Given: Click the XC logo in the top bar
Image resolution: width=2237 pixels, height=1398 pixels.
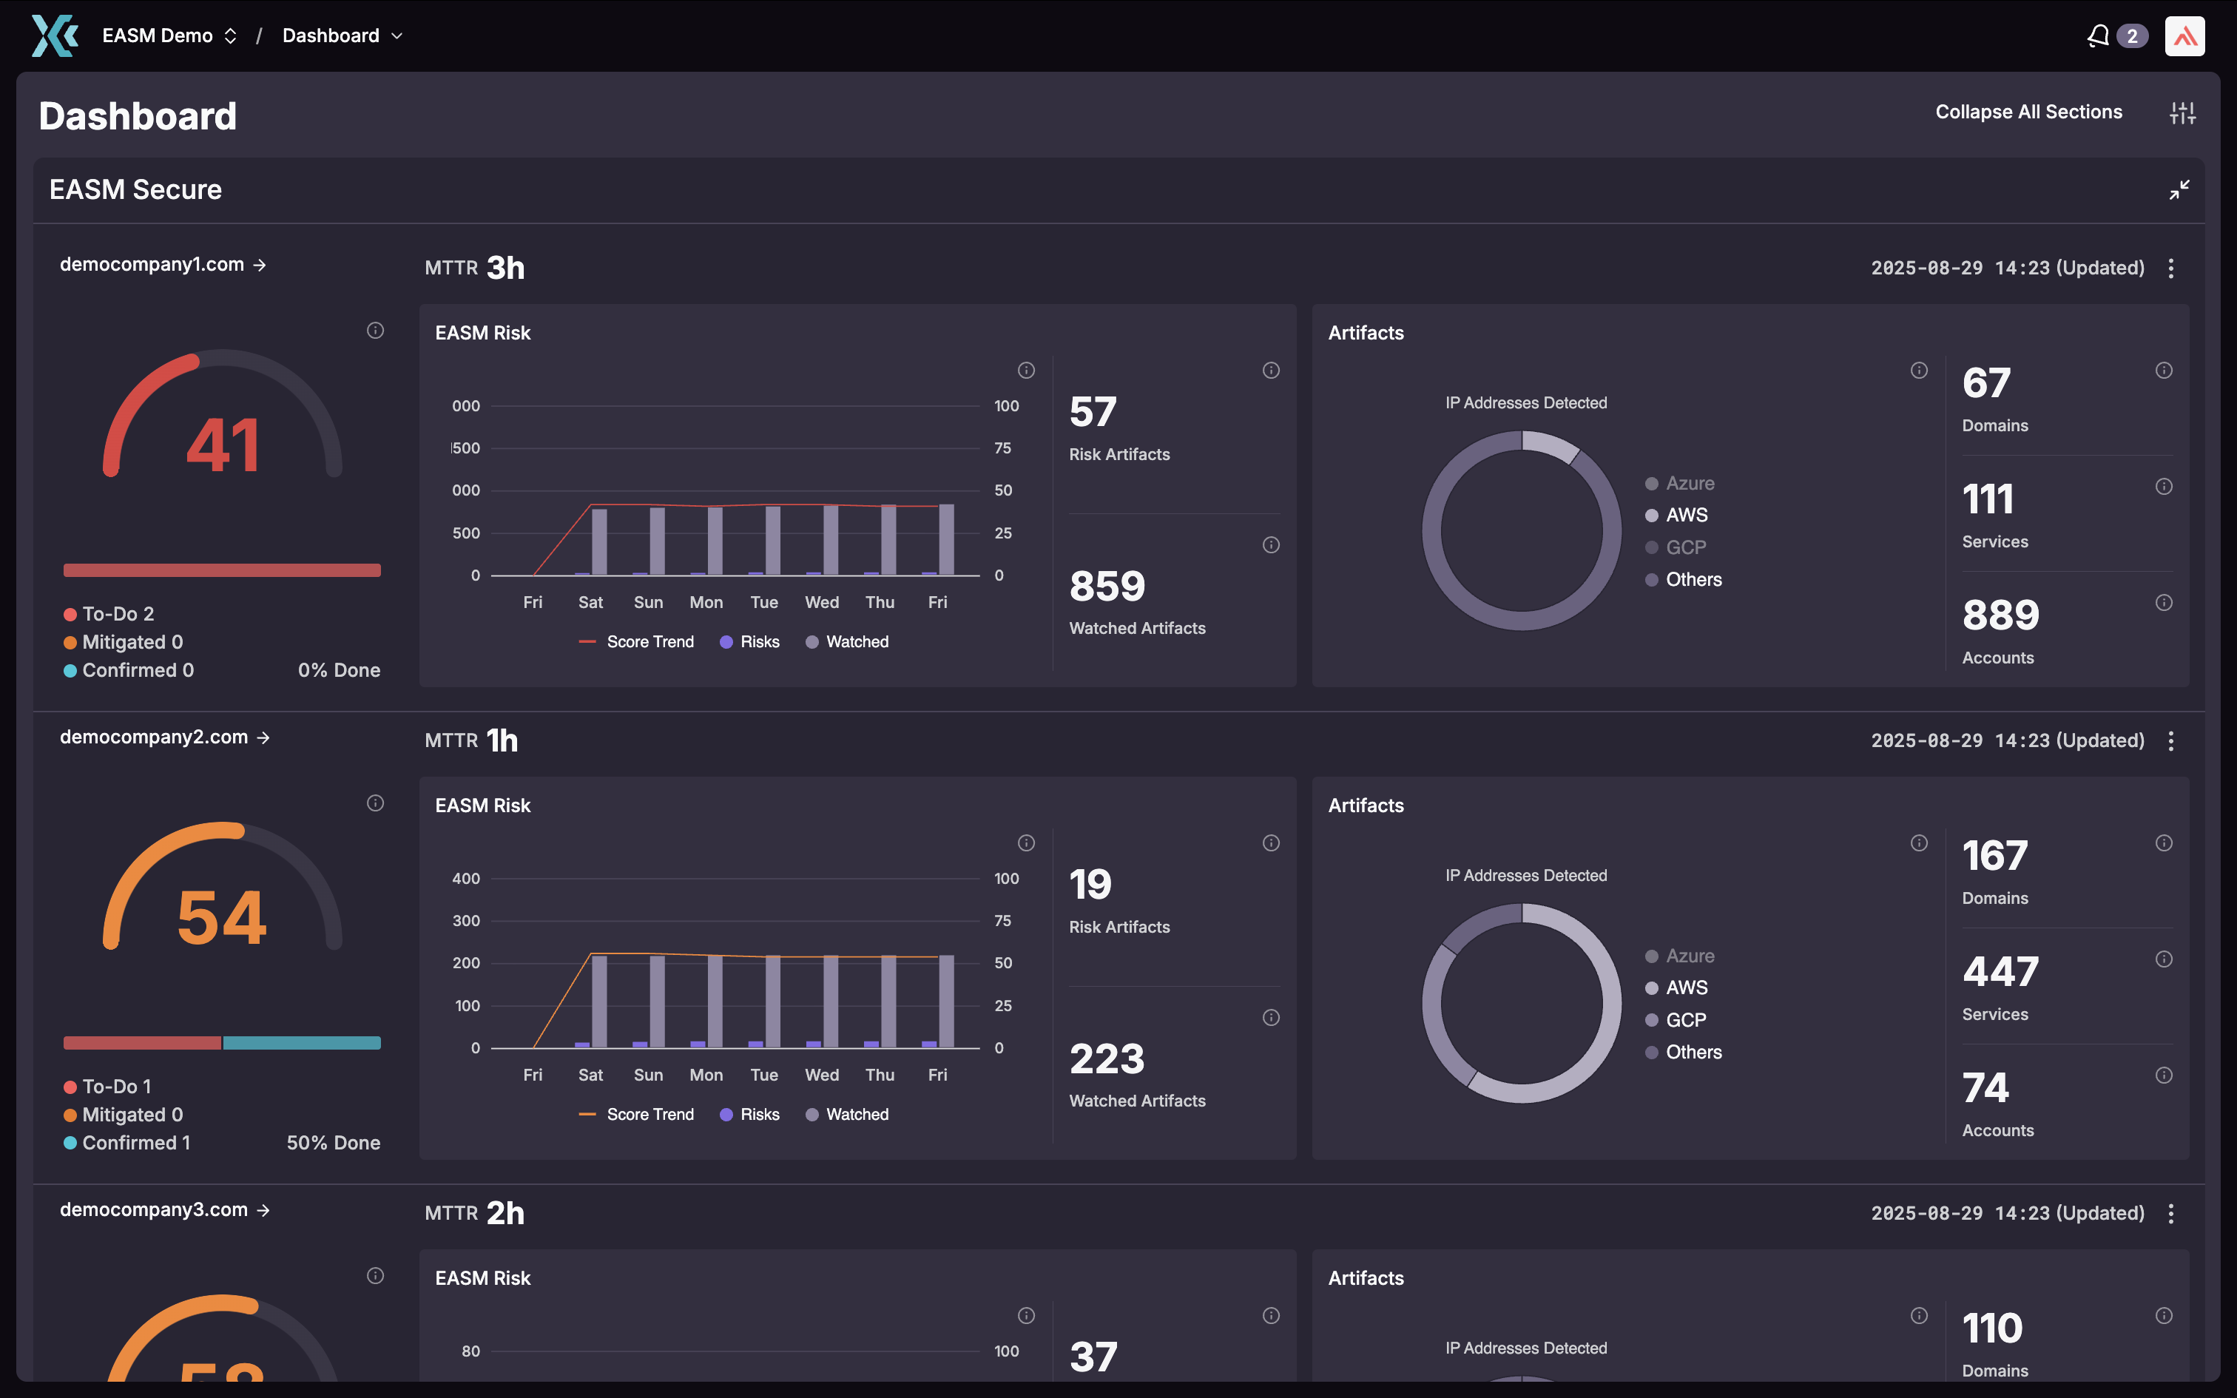Looking at the screenshot, I should pyautogui.click(x=55, y=36).
